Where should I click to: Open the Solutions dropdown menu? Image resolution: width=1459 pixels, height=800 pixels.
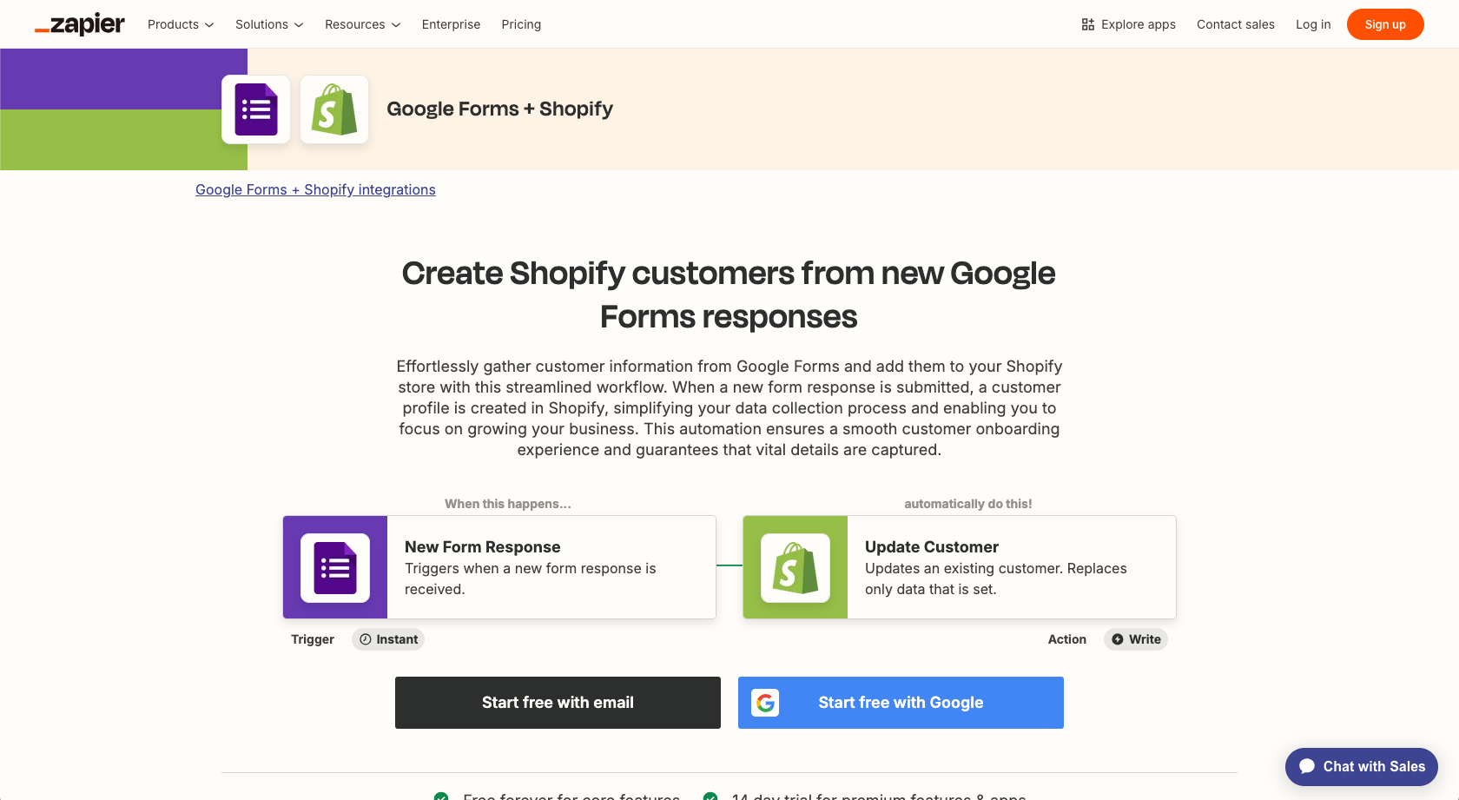[x=269, y=24]
